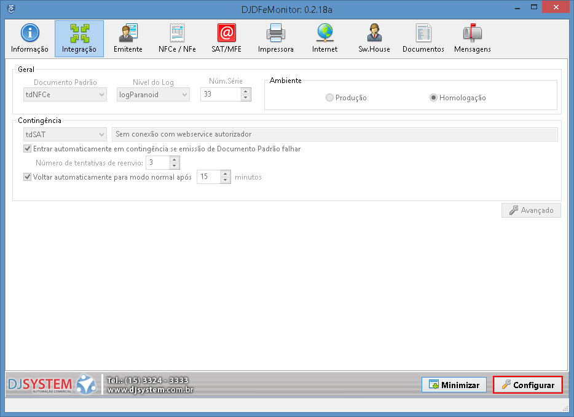
Task: Click the window resize grip in status bar
Action: [565, 408]
